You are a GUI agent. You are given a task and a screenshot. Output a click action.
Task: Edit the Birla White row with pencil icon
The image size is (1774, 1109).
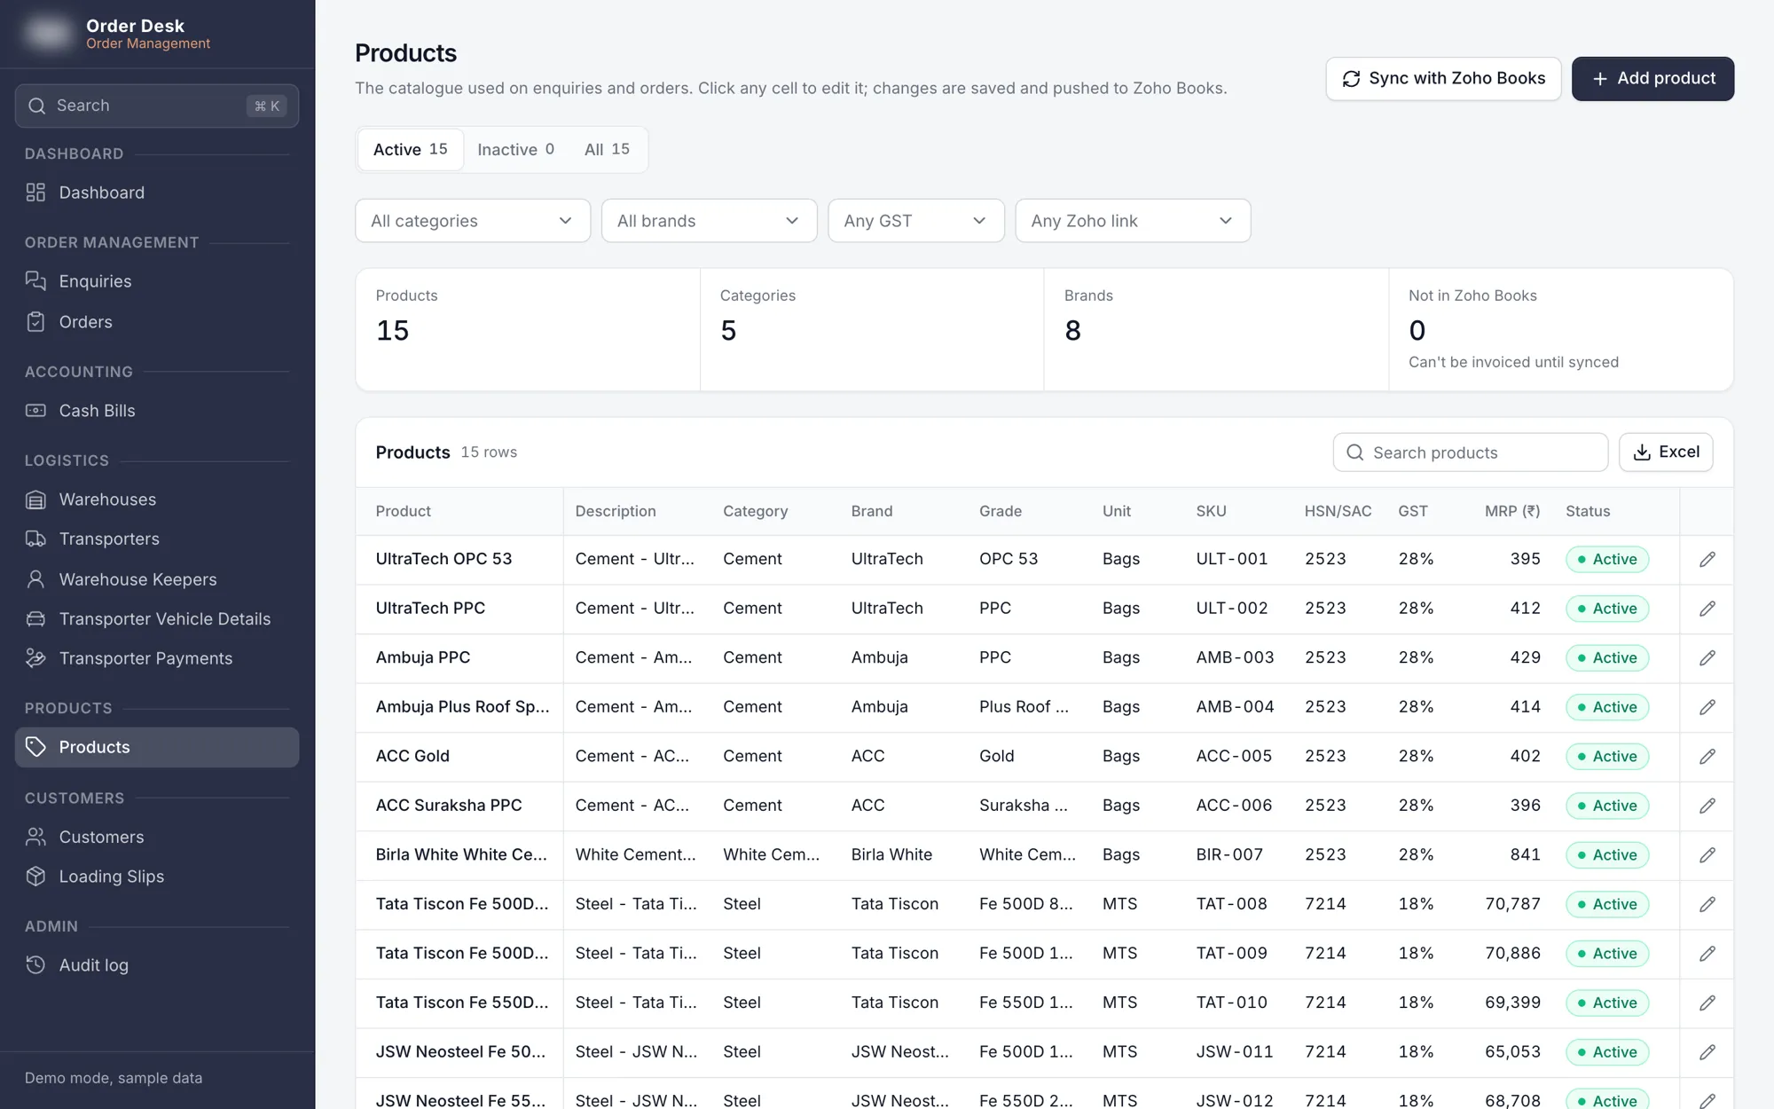[x=1707, y=854]
